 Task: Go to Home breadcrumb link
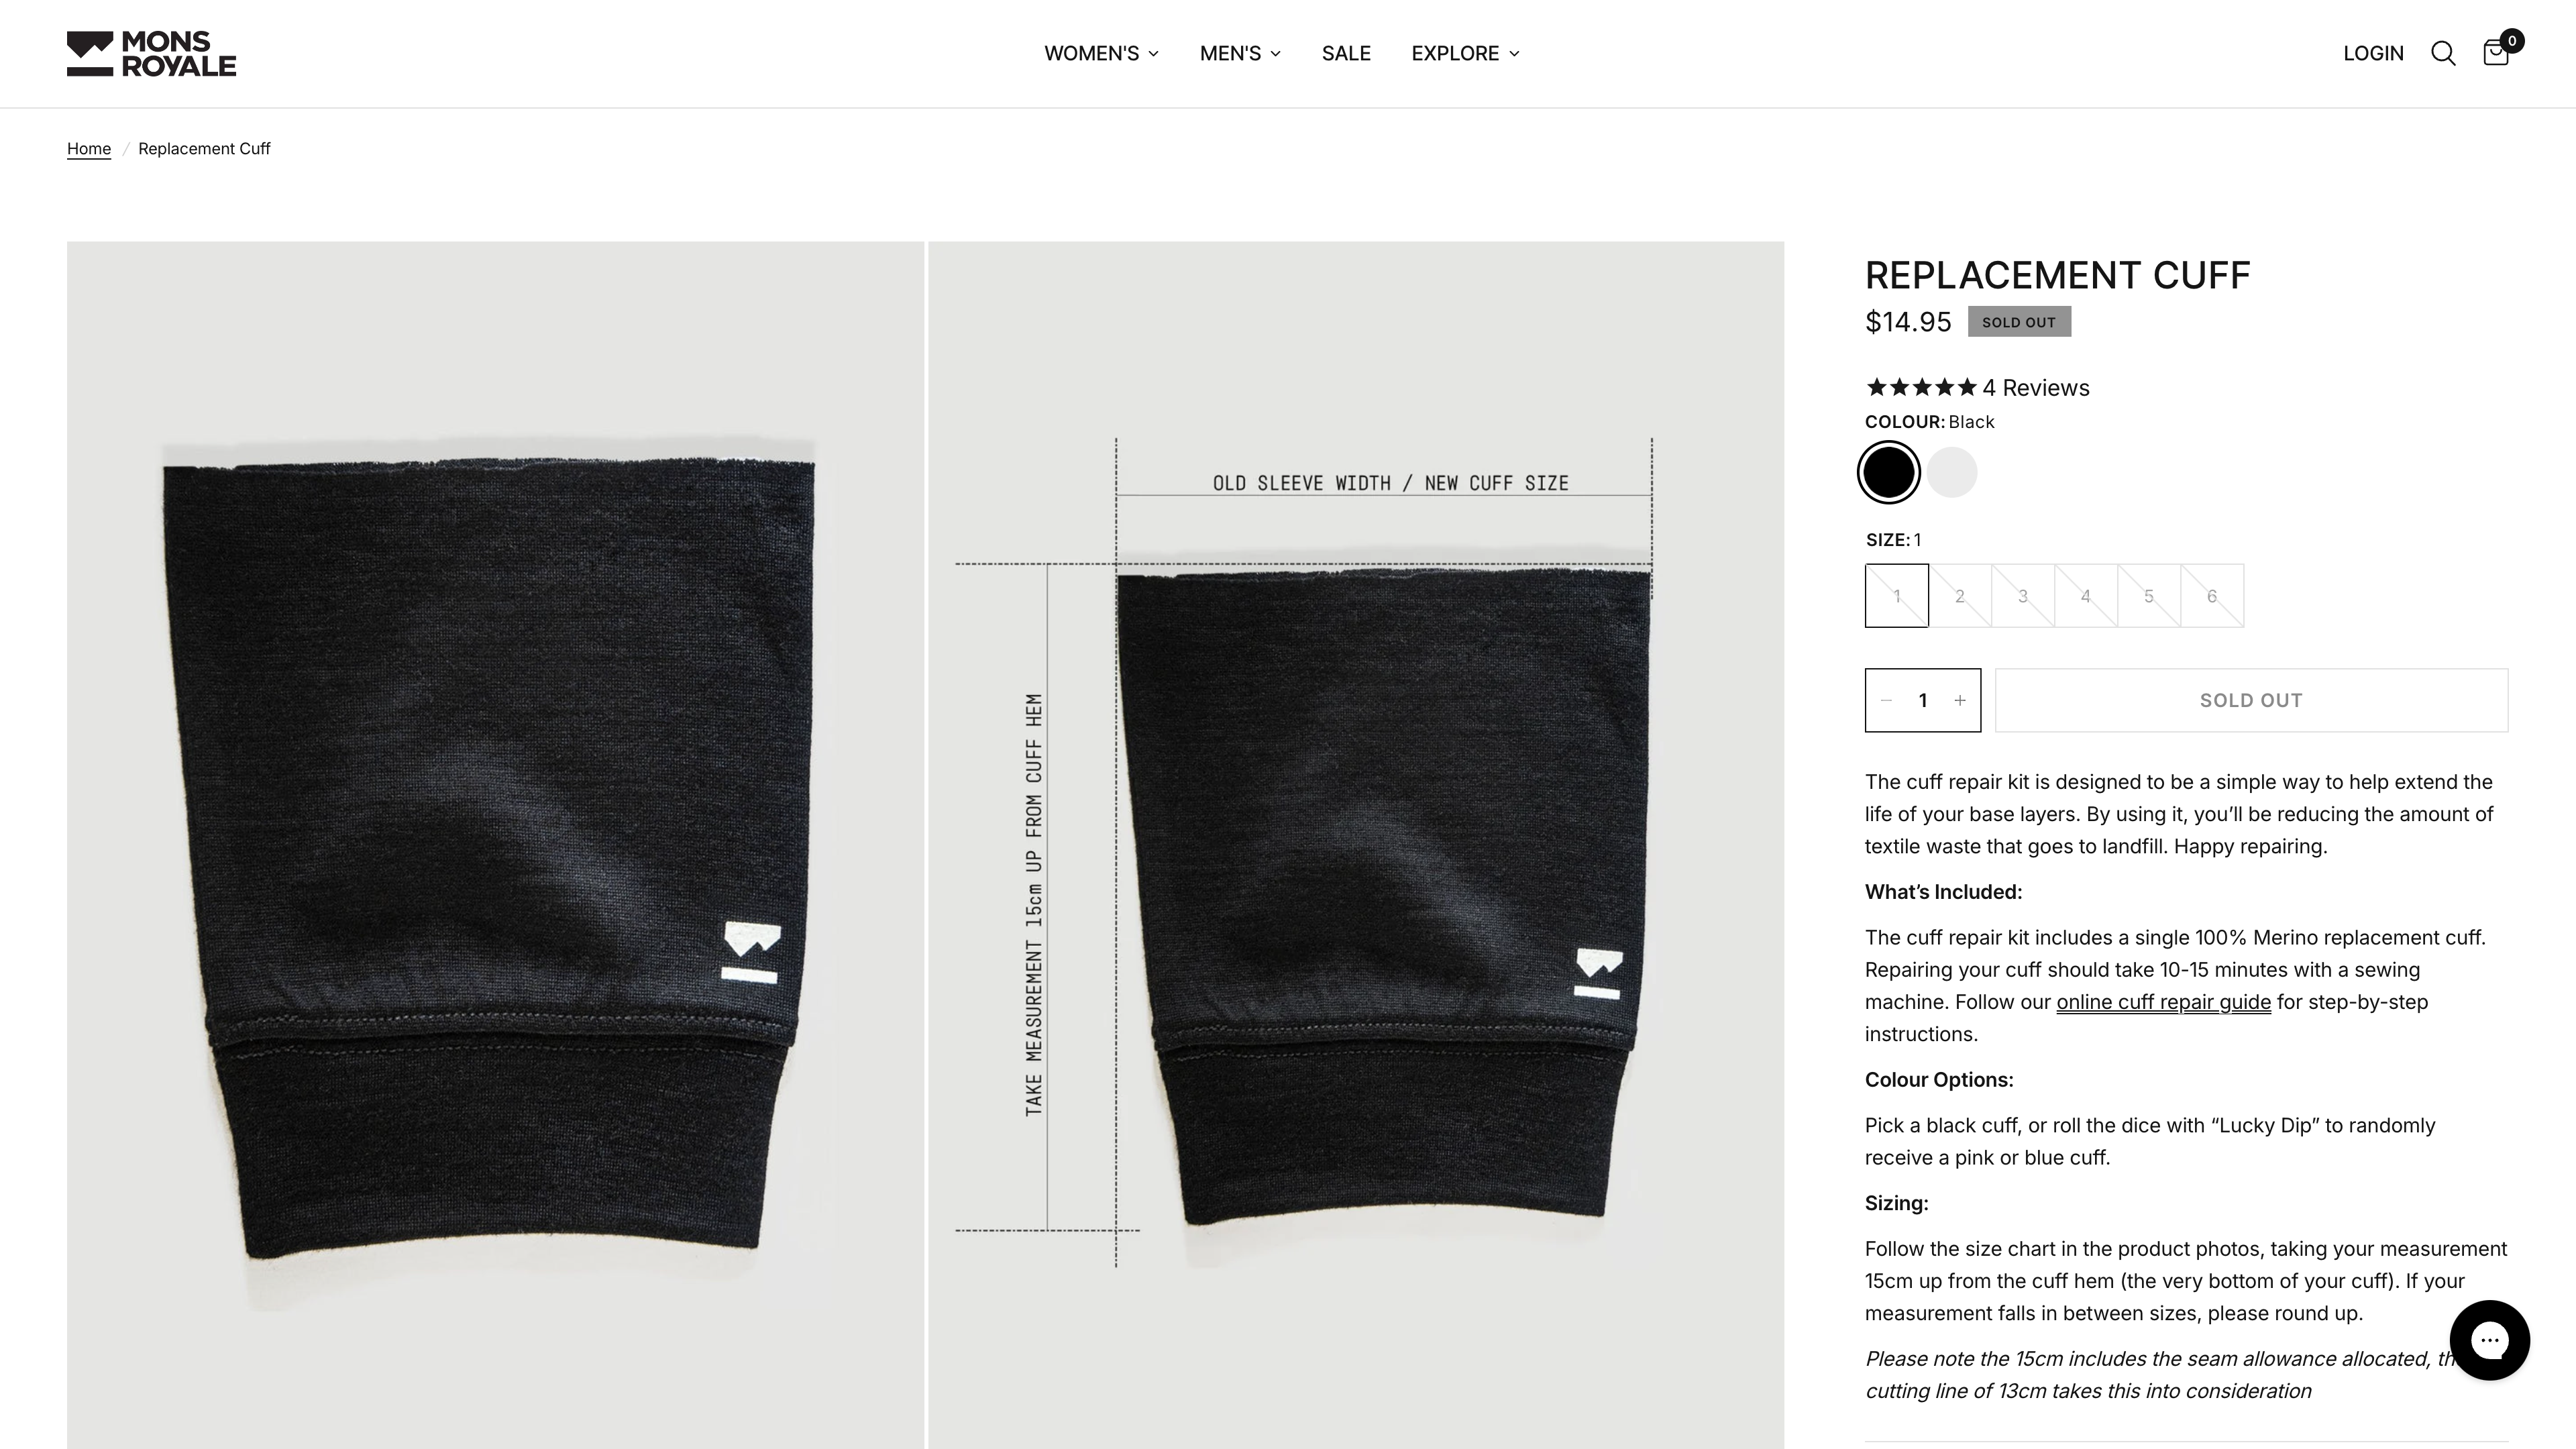point(89,148)
